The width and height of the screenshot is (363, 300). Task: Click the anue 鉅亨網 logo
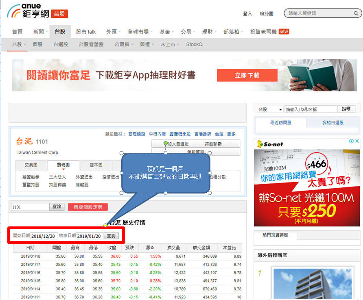(28, 11)
